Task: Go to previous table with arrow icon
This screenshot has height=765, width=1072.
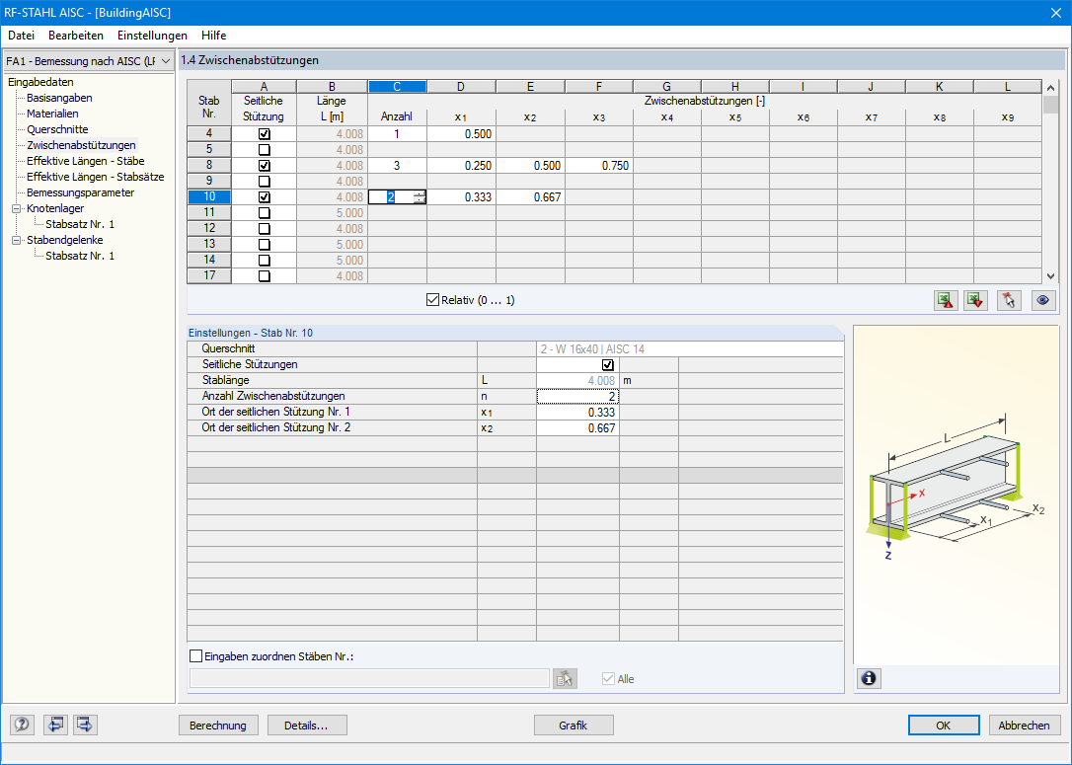Action: 55,725
